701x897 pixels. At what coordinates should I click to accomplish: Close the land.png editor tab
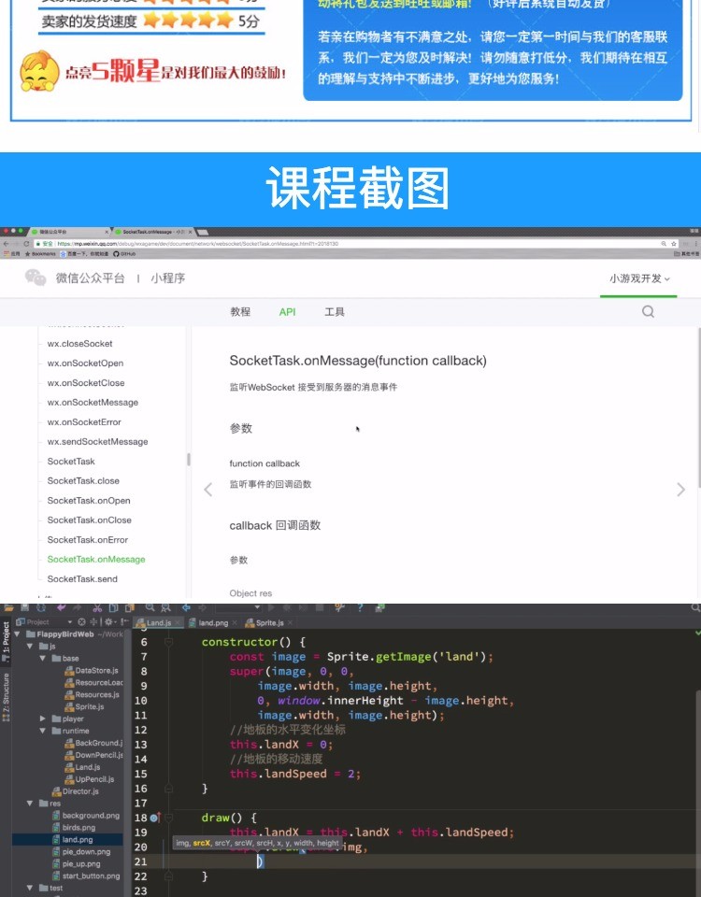pos(235,622)
